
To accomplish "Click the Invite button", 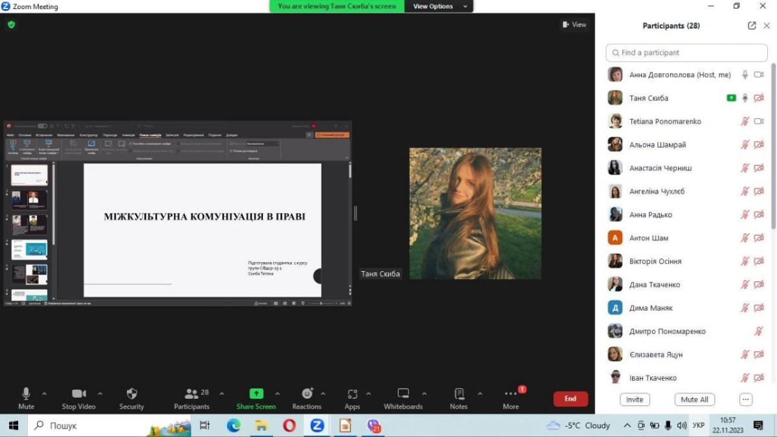I will [x=634, y=399].
